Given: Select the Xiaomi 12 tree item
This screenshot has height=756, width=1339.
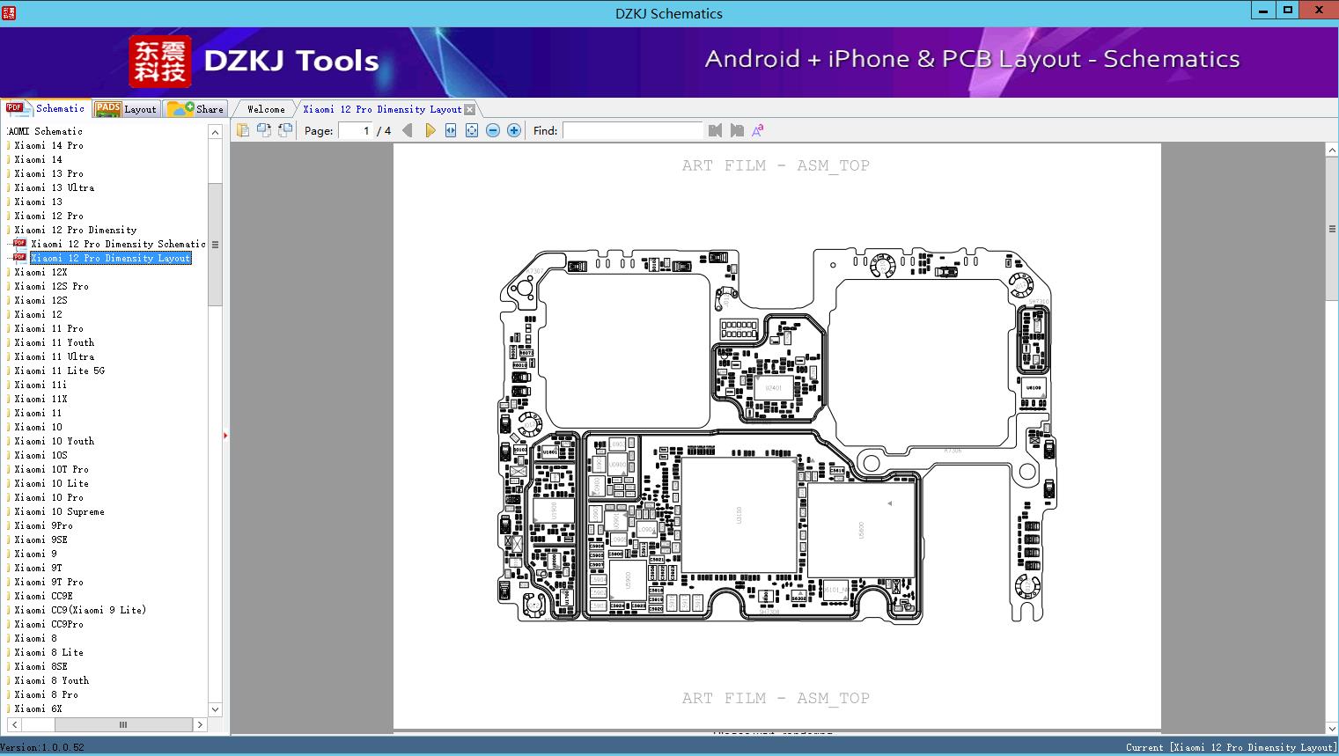Looking at the screenshot, I should point(38,314).
